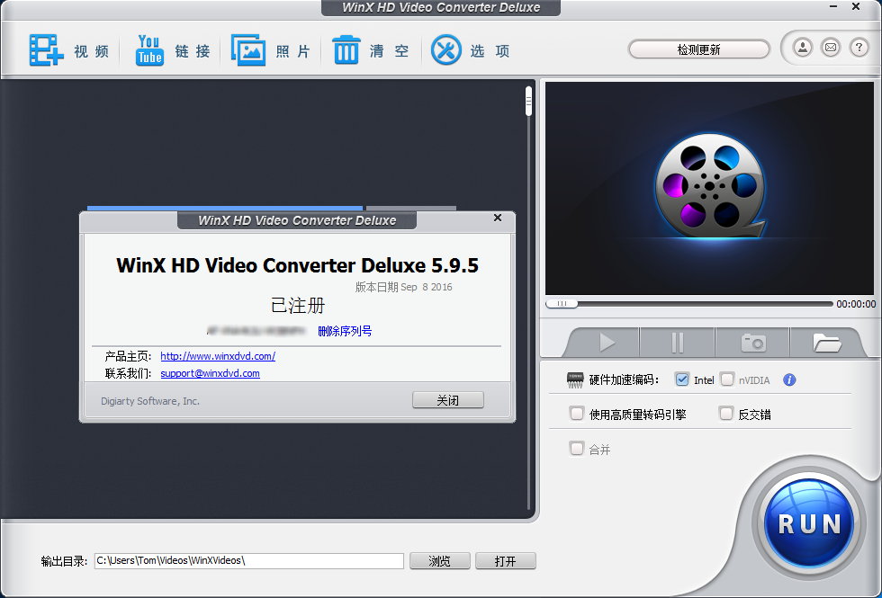Open the snapshot folder icon
The image size is (882, 598).
(x=826, y=343)
